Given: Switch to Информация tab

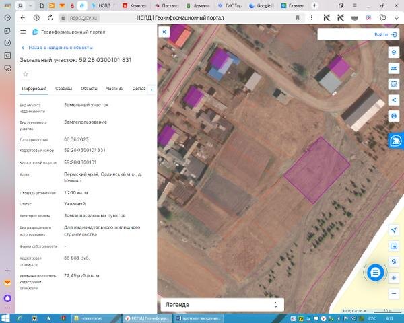Looking at the screenshot, I should [x=34, y=89].
